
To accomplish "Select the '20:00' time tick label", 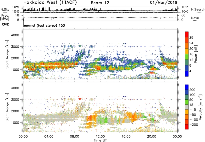I will pos(151,137).
